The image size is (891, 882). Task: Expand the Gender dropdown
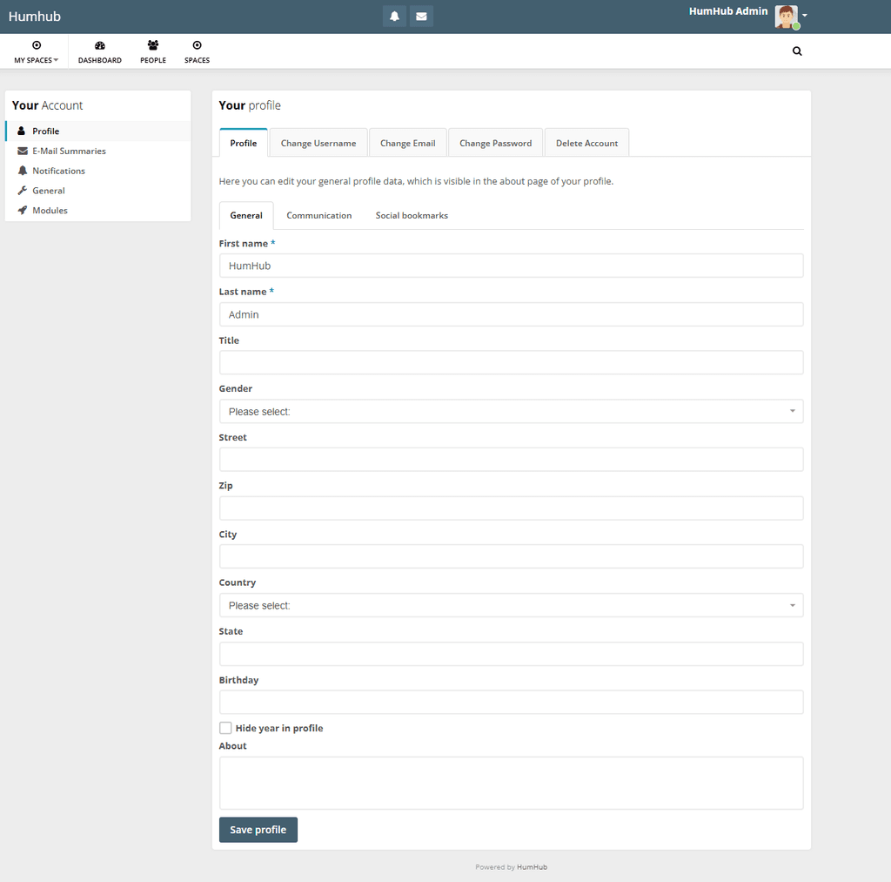511,411
